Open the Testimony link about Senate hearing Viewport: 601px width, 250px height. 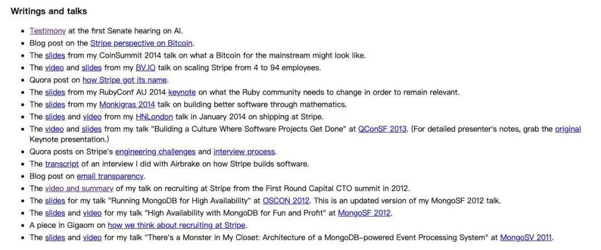(x=47, y=31)
